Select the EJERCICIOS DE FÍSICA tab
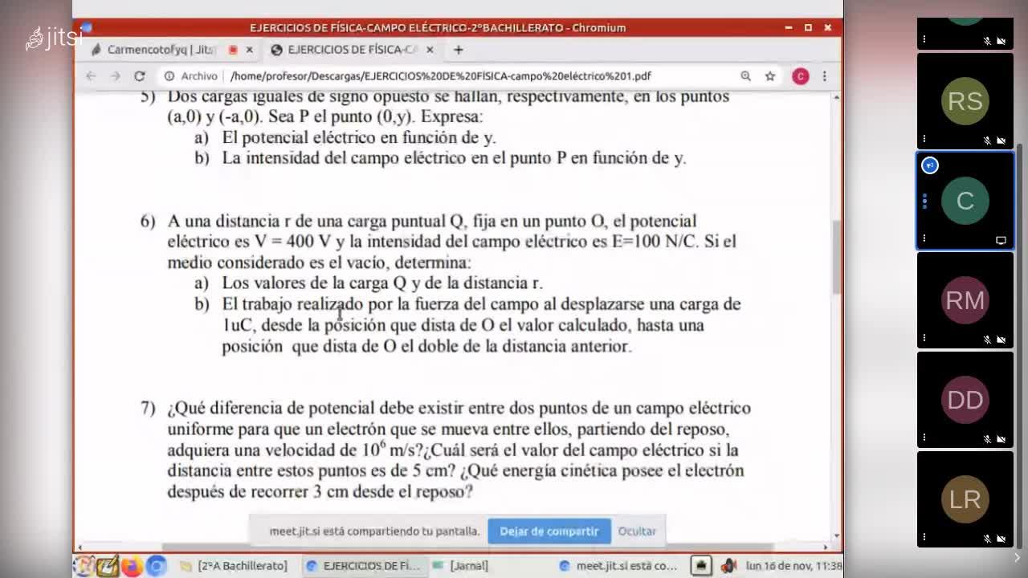The height and width of the screenshot is (578, 1028). click(x=353, y=50)
